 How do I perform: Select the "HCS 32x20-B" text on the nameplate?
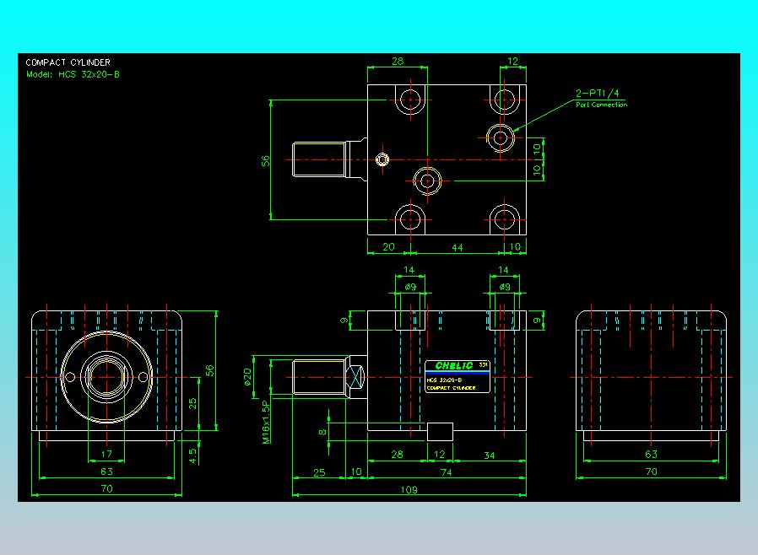coord(444,380)
